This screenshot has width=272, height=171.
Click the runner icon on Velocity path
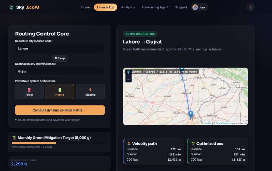pos(129,143)
